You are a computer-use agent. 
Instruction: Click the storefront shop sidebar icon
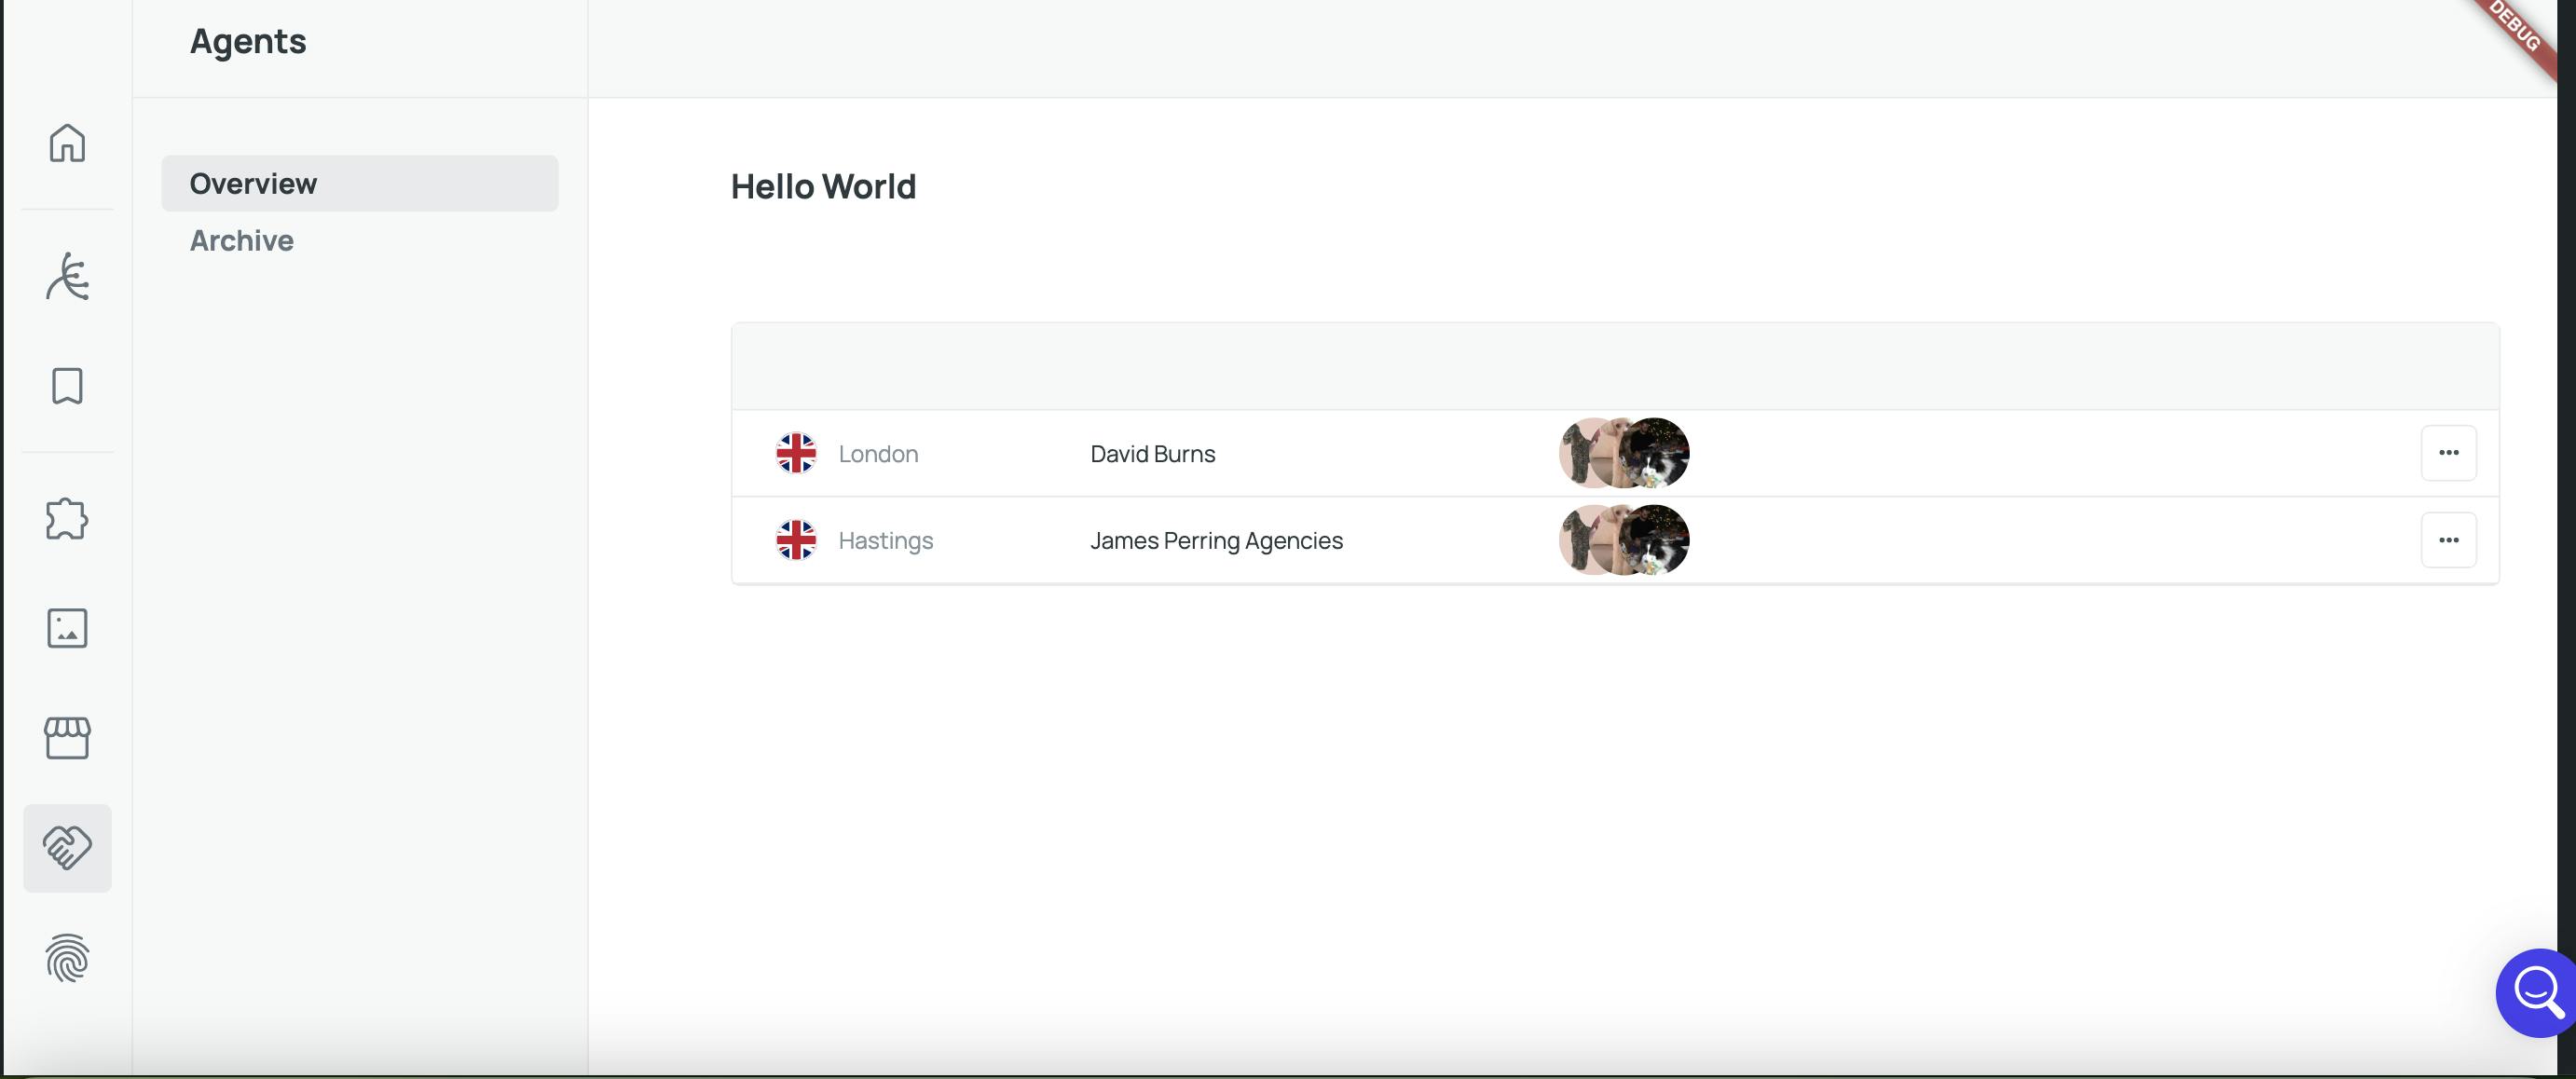[x=67, y=738]
